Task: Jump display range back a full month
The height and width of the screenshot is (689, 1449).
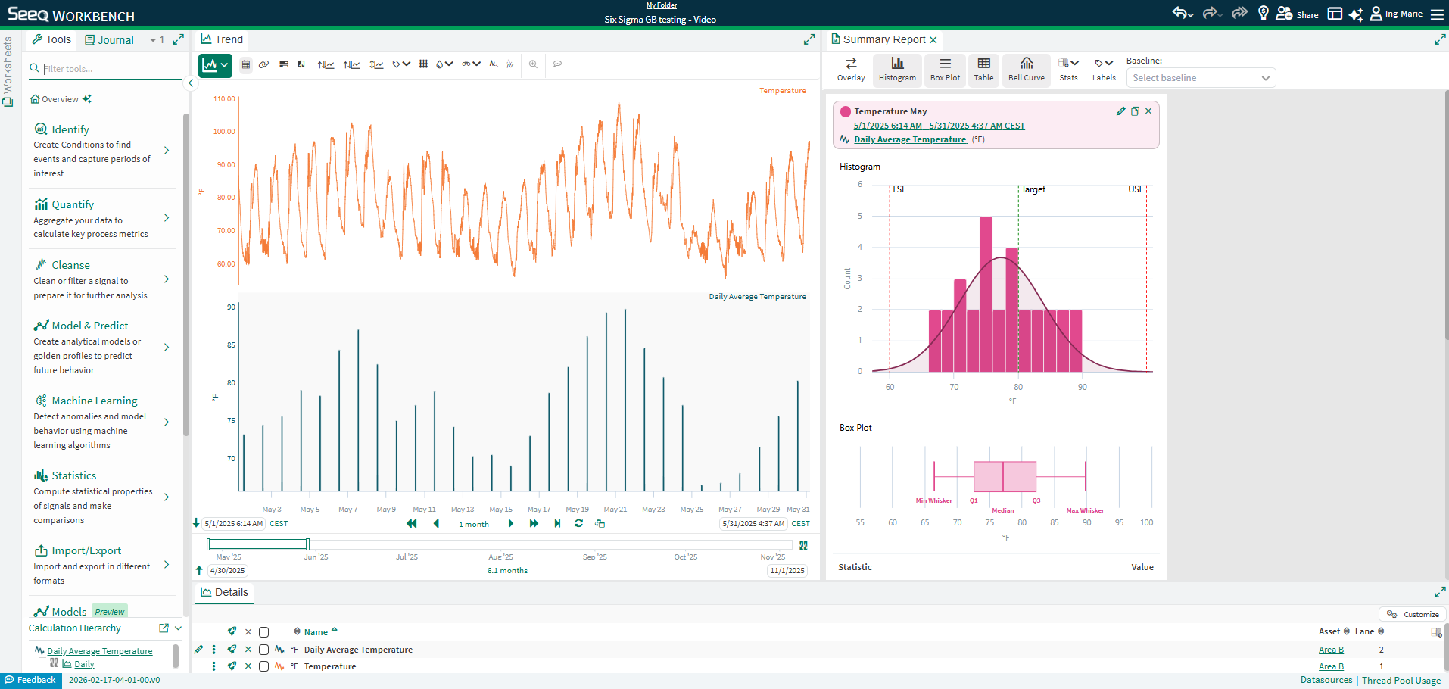Action: pyautogui.click(x=412, y=523)
